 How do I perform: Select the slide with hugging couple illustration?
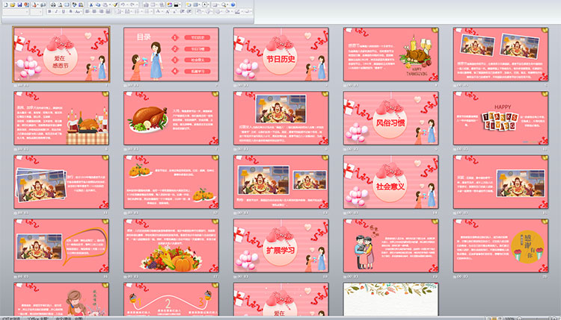(x=390, y=245)
